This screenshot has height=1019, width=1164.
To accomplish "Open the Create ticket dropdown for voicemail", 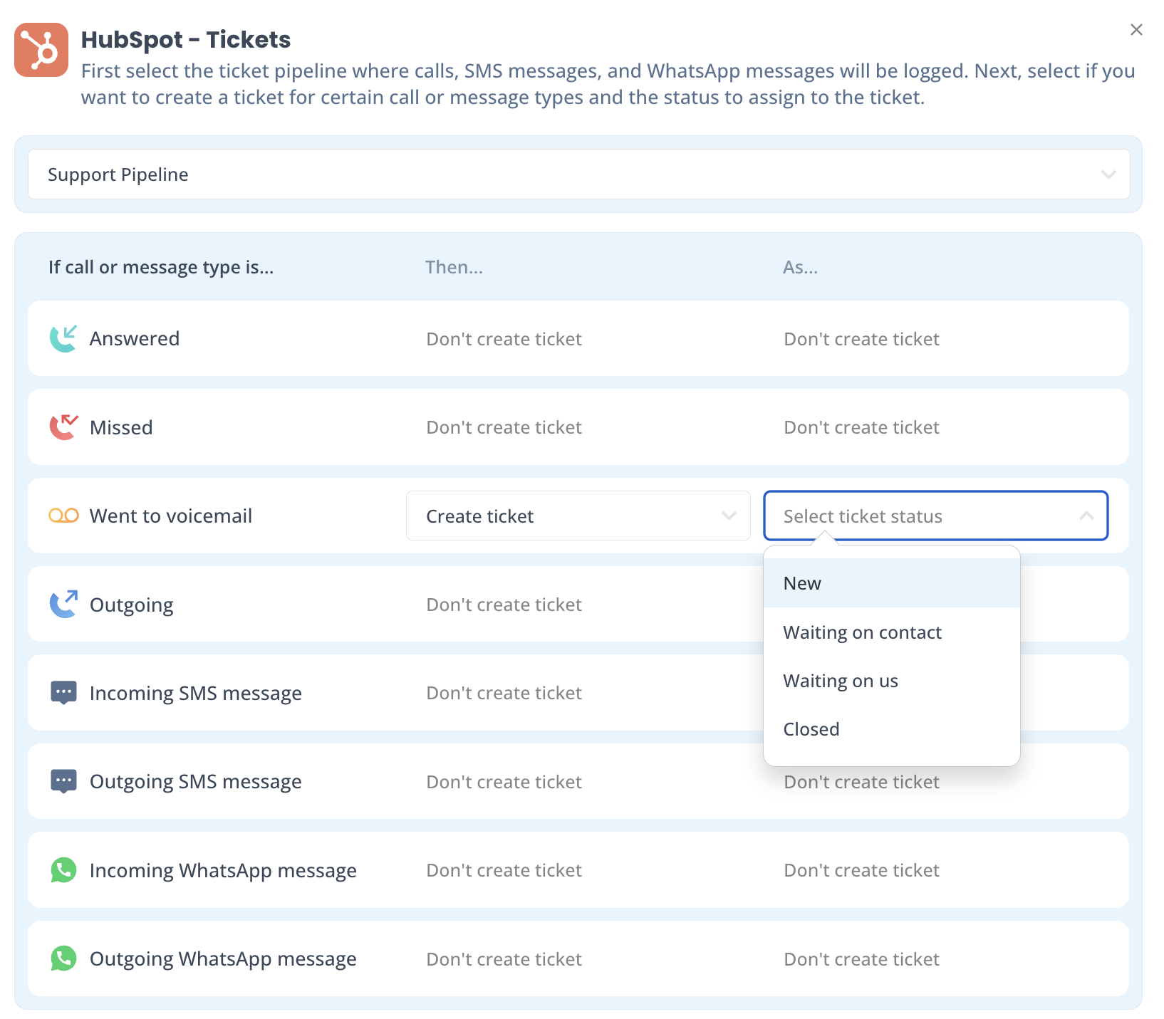I will (x=578, y=516).
